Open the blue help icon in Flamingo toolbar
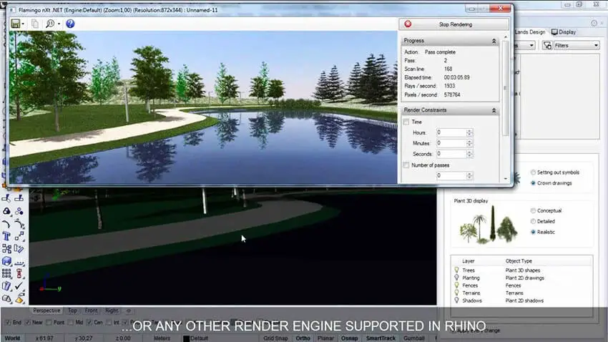Viewport: 608px width, 342px height. (x=70, y=24)
